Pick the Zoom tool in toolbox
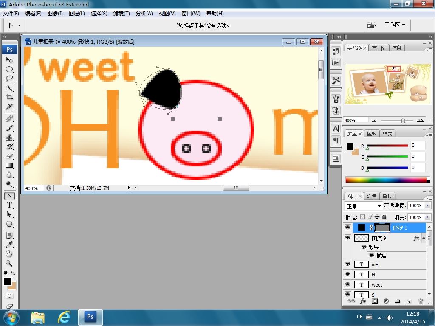Screen dimensions: 435x326 click(x=9, y=263)
